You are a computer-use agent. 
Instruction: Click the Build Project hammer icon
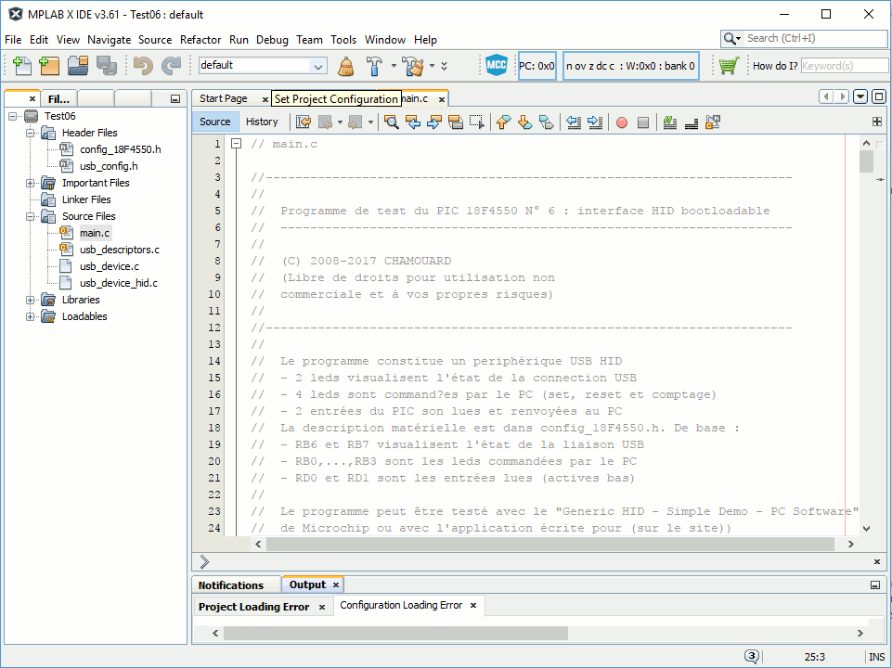[375, 66]
